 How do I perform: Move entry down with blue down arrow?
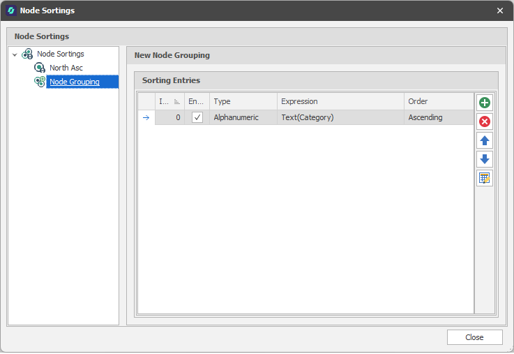pyautogui.click(x=484, y=159)
